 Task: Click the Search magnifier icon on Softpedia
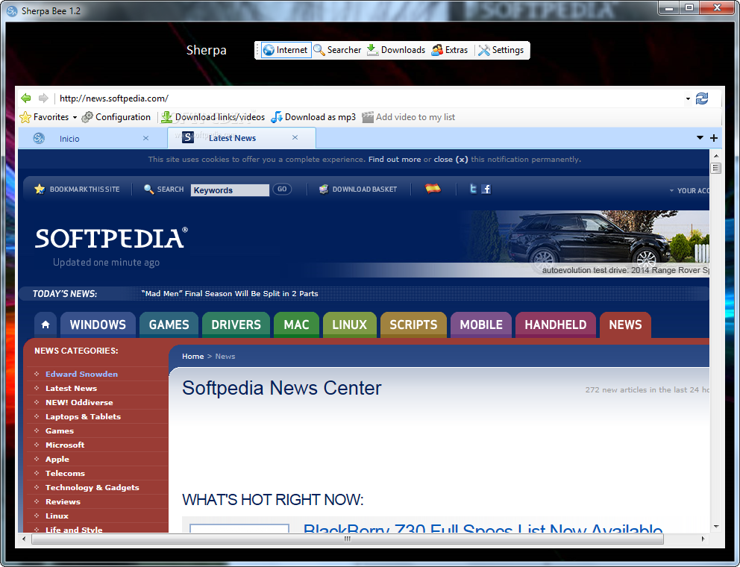click(x=148, y=189)
